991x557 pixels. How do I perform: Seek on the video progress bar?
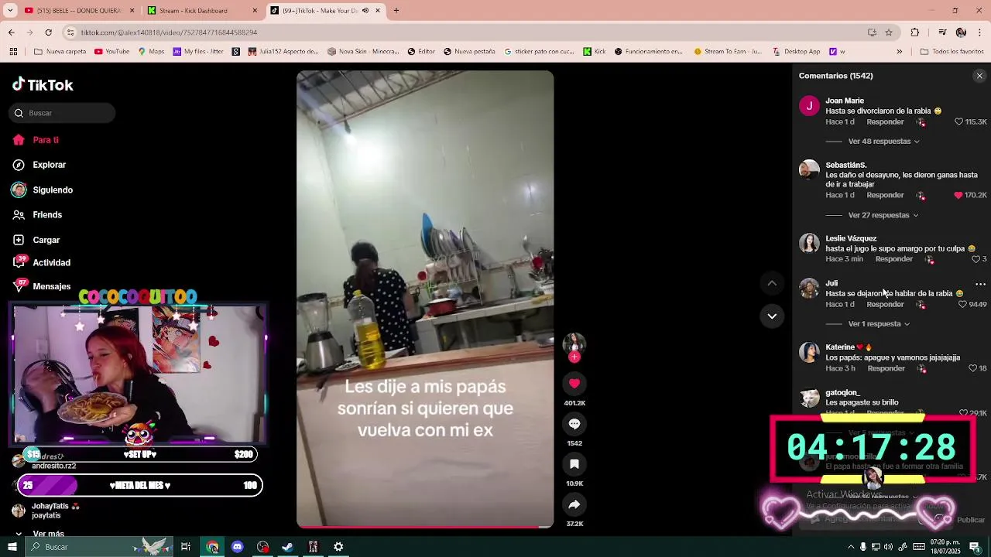(x=425, y=528)
